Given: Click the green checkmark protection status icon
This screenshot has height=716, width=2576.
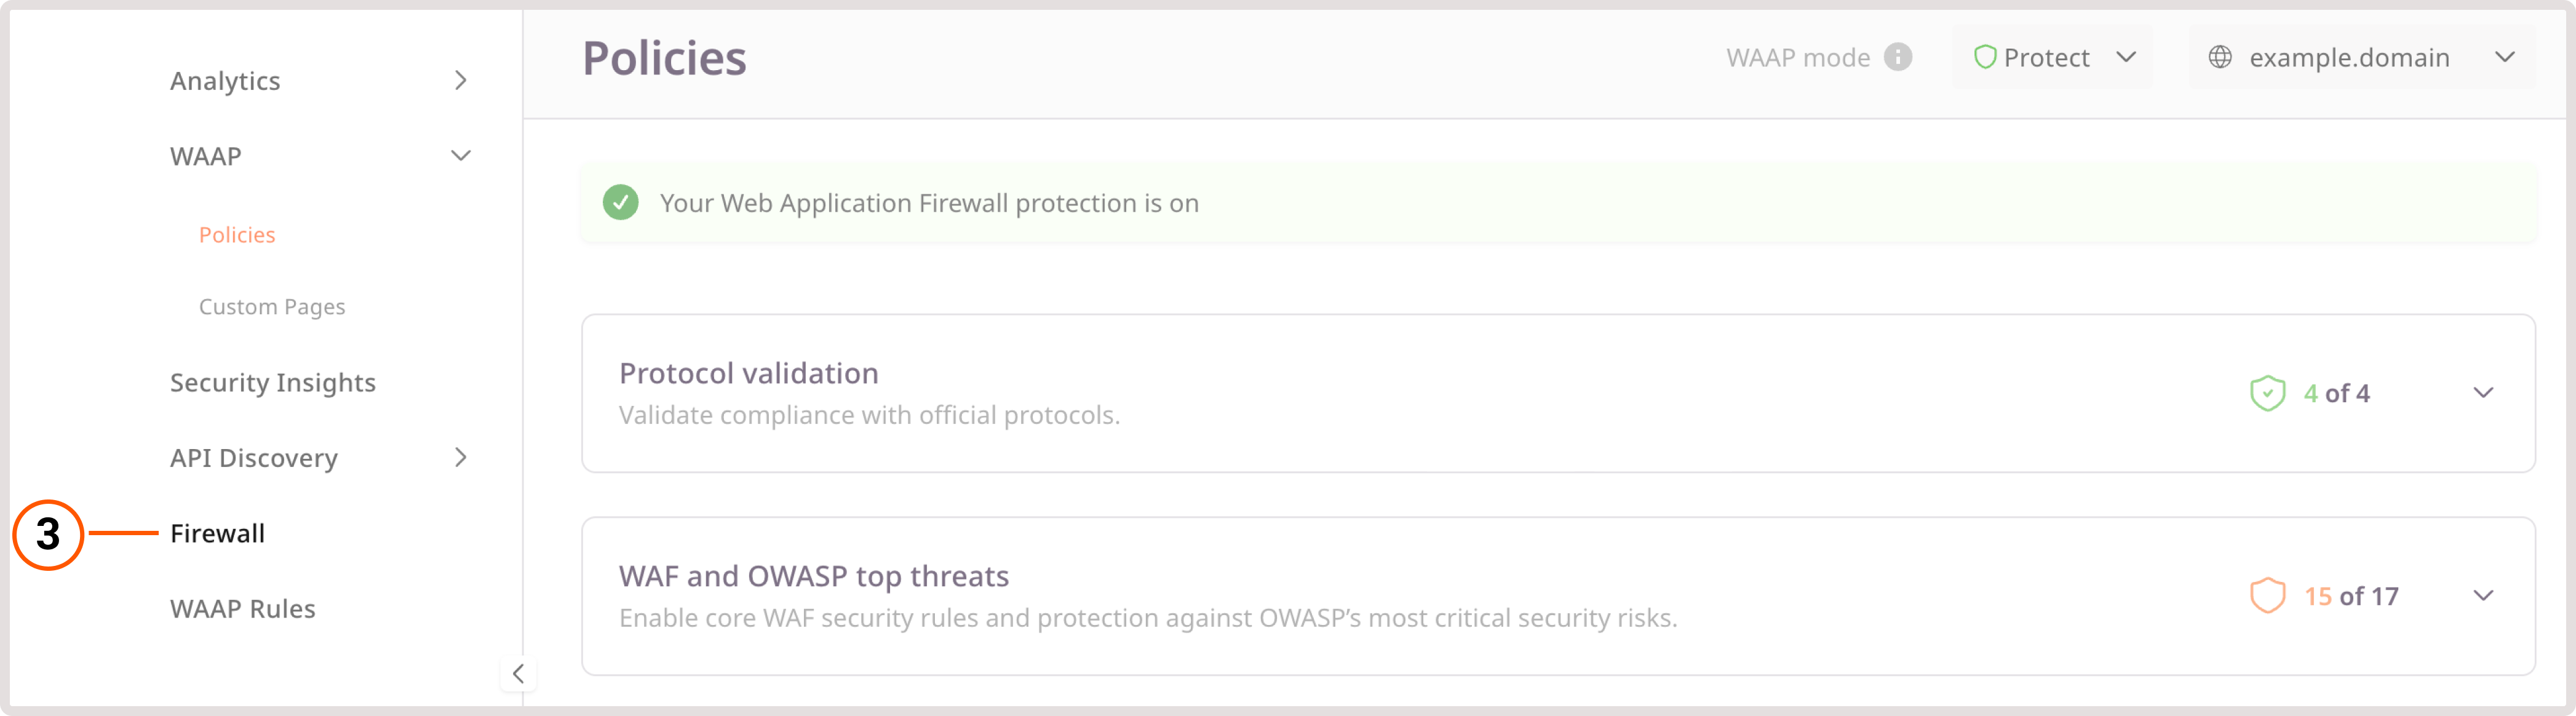Looking at the screenshot, I should 620,203.
